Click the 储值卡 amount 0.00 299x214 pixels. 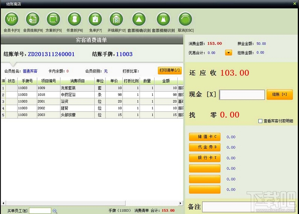[x=231, y=137]
